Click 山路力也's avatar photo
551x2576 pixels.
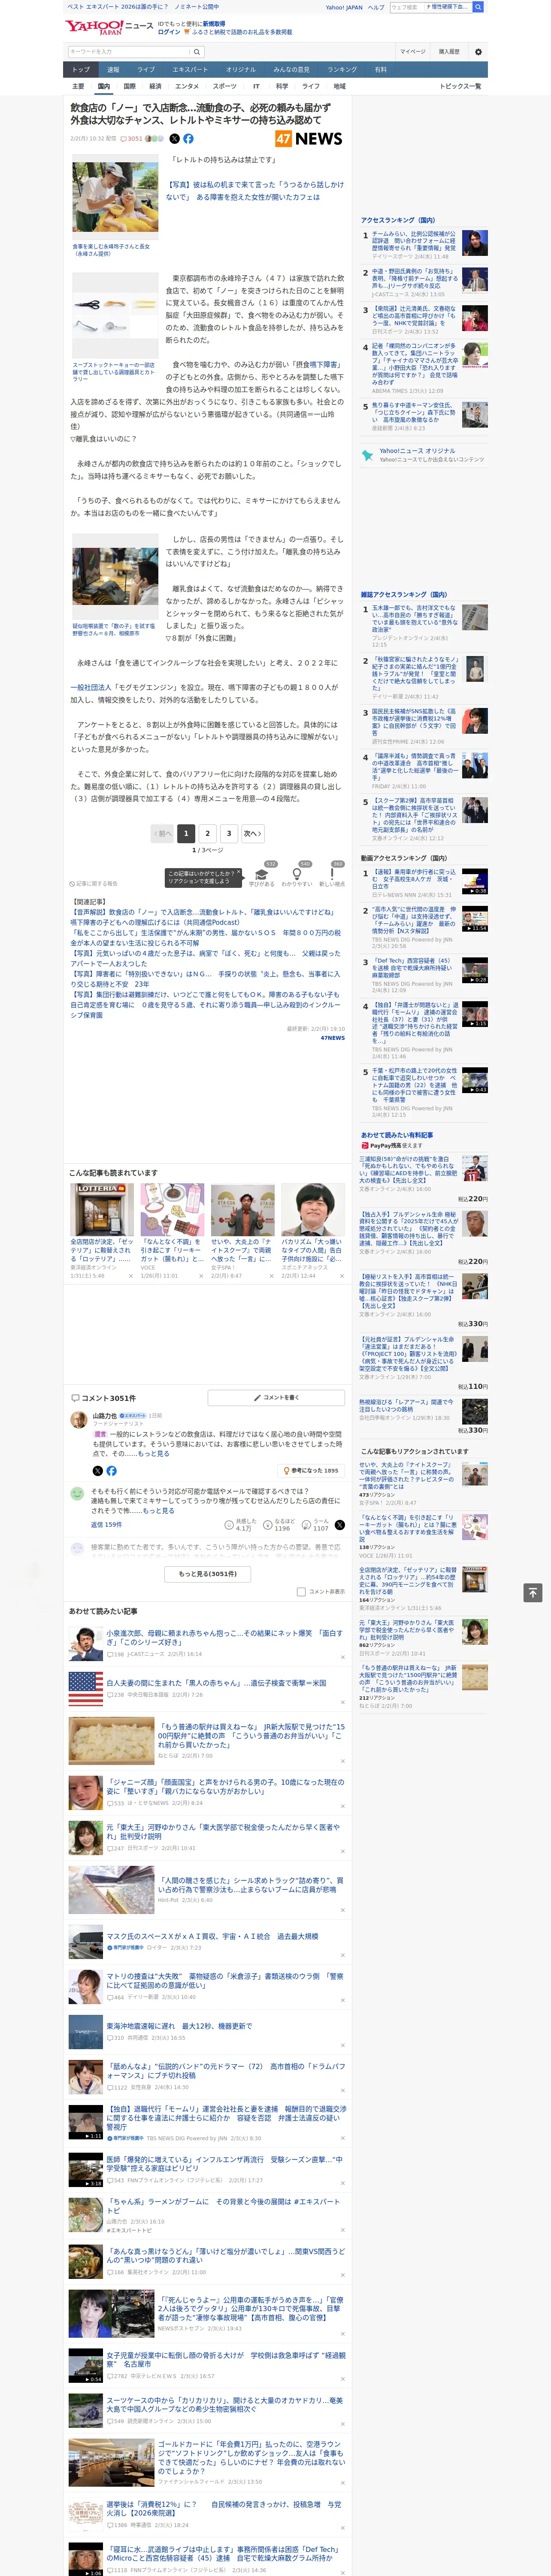point(78,1420)
